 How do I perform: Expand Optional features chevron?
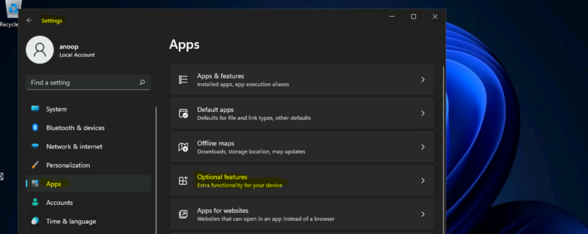point(423,181)
